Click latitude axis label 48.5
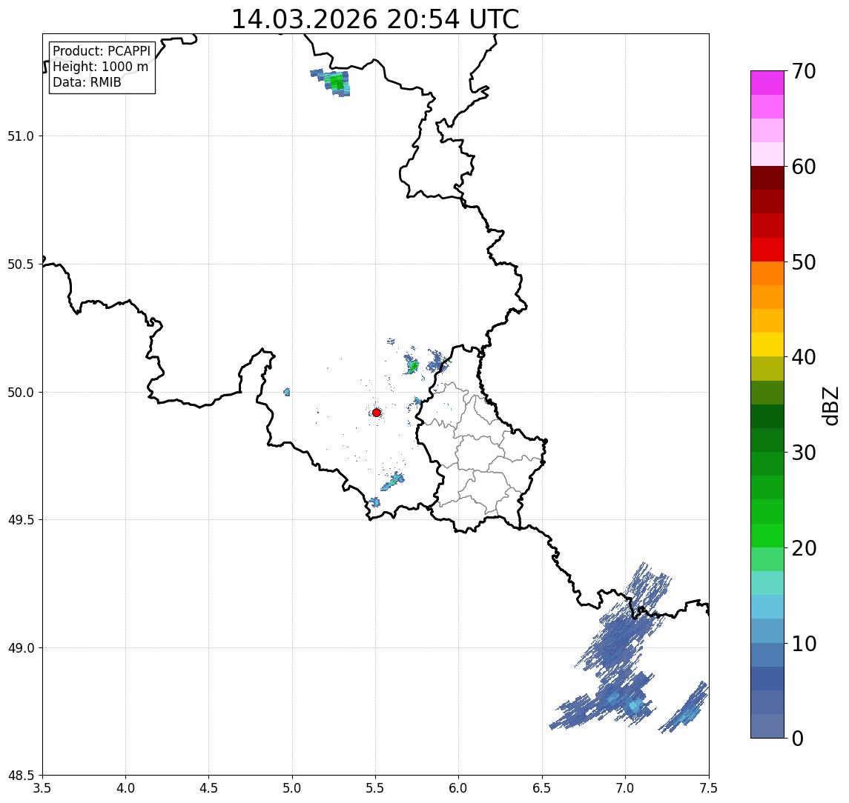This screenshot has height=803, width=849. (21, 776)
